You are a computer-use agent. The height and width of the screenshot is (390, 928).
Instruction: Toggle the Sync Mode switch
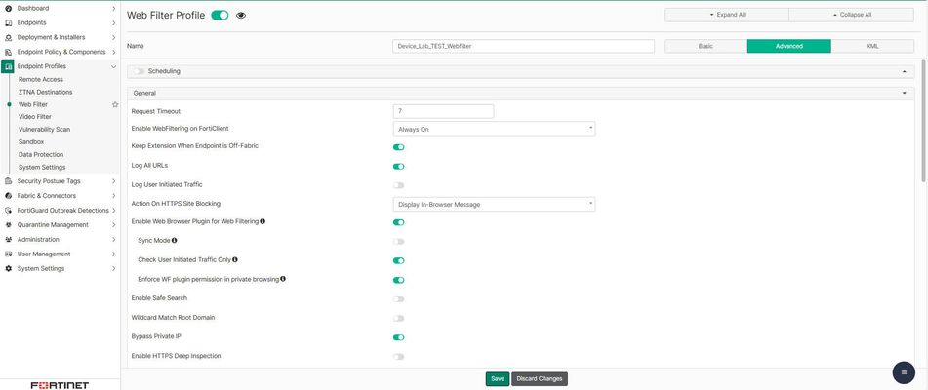point(399,242)
